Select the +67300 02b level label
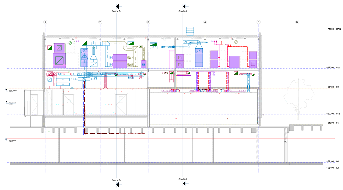The height and width of the screenshot is (190, 343). pos(333,68)
